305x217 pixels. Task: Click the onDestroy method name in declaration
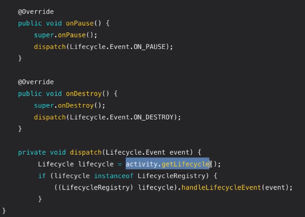[x=84, y=94]
